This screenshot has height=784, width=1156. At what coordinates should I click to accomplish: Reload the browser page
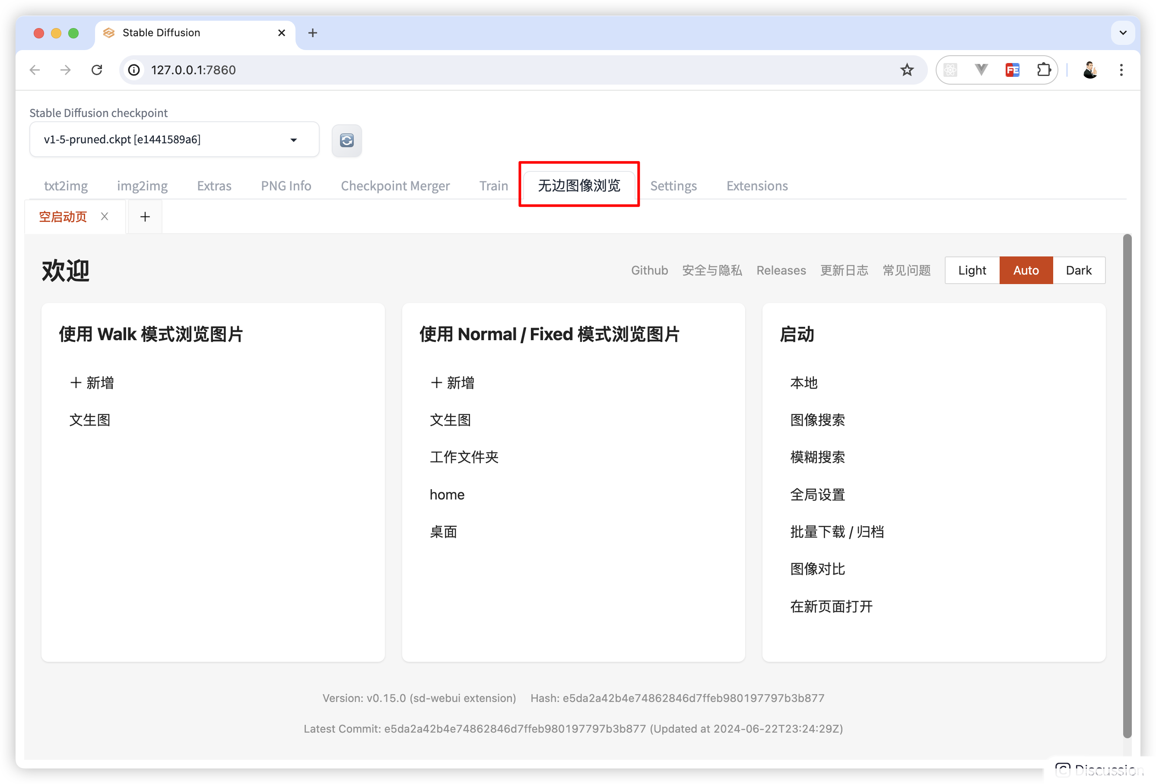coord(97,70)
